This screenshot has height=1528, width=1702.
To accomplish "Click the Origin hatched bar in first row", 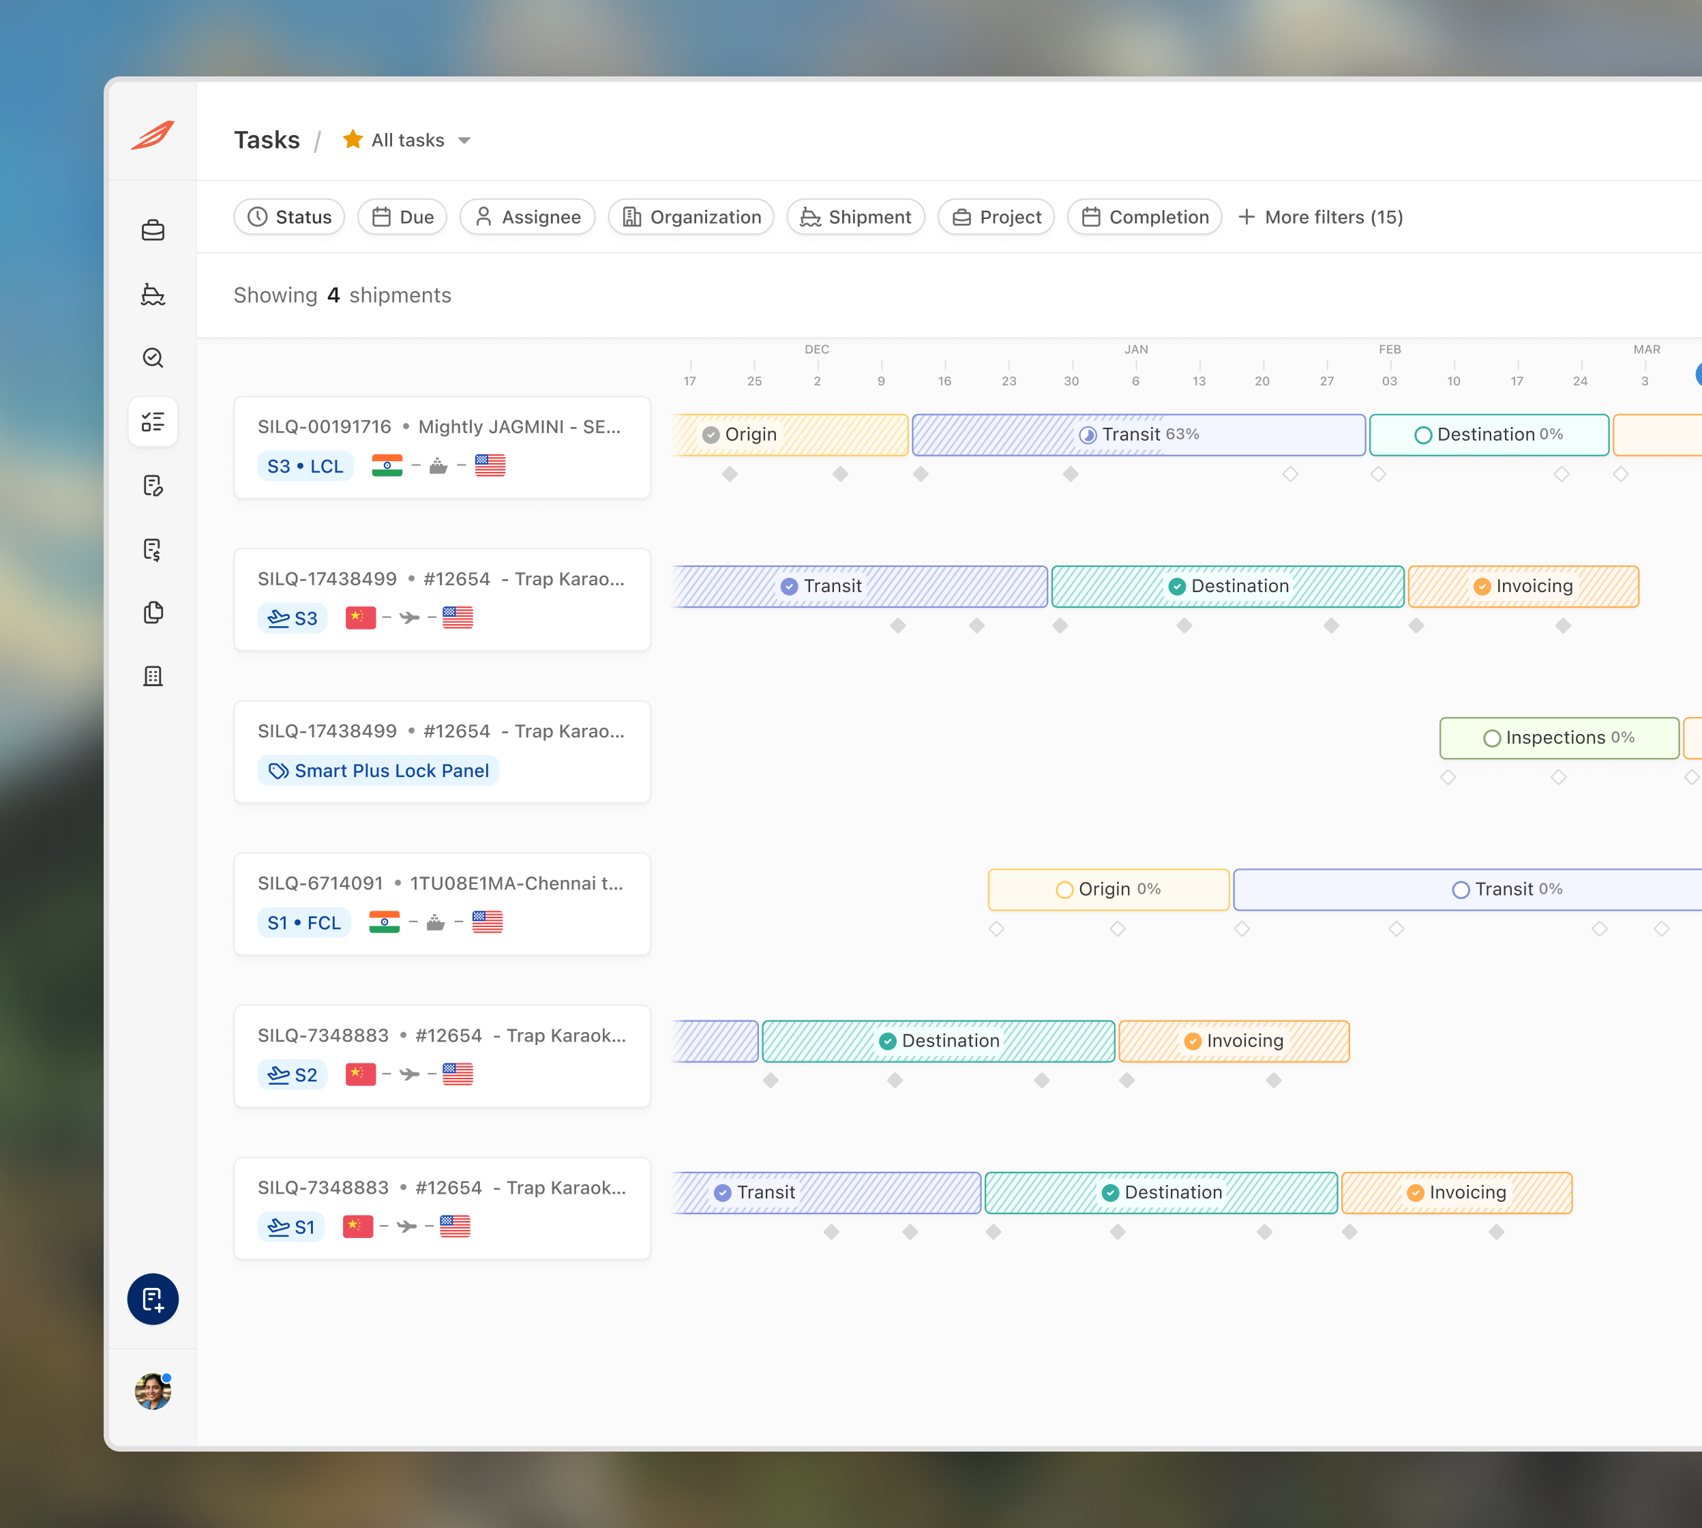I will [790, 435].
